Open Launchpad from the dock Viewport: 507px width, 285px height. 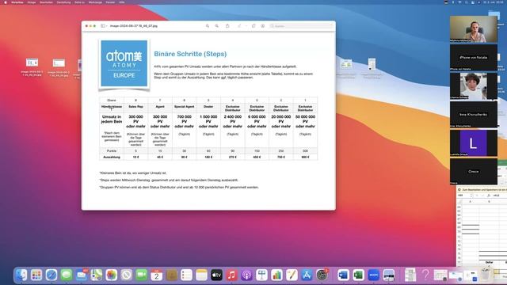pyautogui.click(x=36, y=275)
